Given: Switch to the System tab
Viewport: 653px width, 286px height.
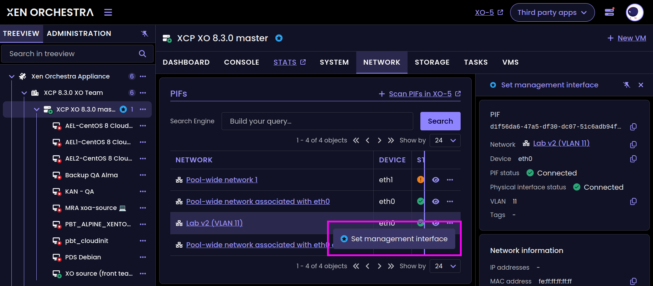Looking at the screenshot, I should [334, 63].
